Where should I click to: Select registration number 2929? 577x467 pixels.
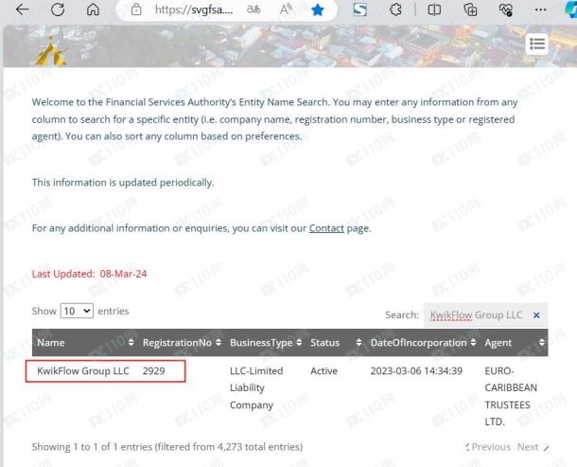pyautogui.click(x=154, y=370)
